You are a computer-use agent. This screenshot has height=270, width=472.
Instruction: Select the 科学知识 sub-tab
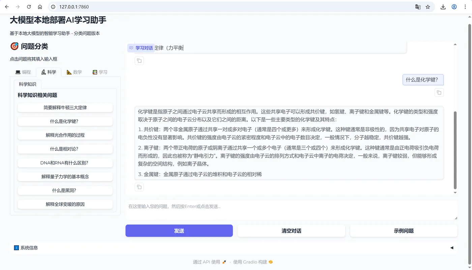[x=27, y=84]
